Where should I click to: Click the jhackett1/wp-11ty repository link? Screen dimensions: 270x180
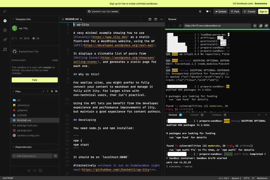(x=29, y=52)
